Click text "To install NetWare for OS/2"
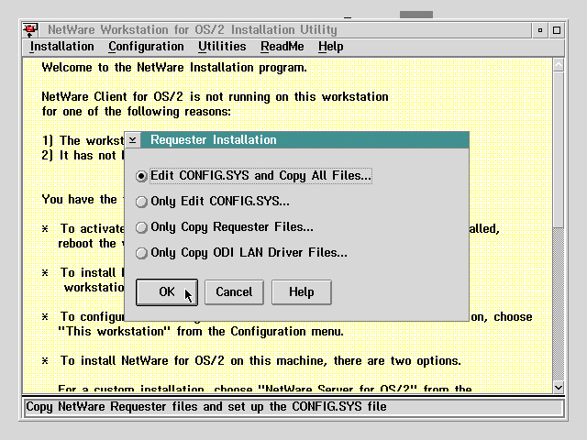The height and width of the screenshot is (440, 587). click(x=142, y=360)
